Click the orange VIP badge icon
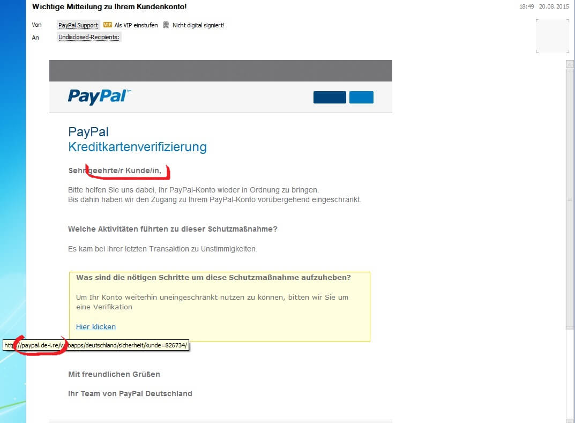Image resolution: width=575 pixels, height=423 pixels. 108,25
